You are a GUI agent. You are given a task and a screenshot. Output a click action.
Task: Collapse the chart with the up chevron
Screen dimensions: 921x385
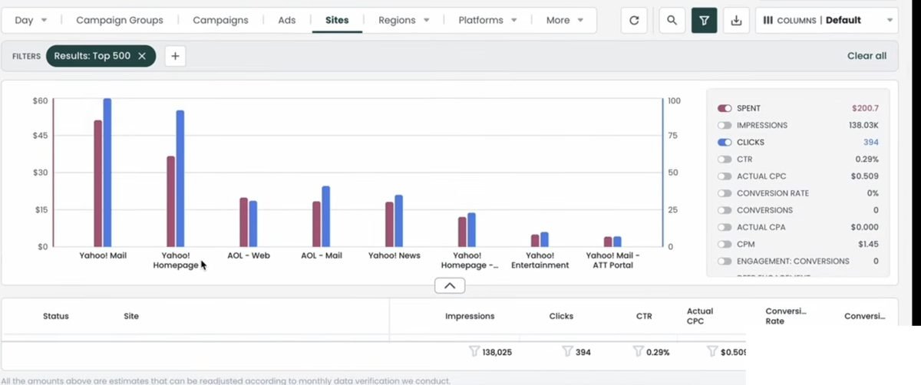[450, 285]
